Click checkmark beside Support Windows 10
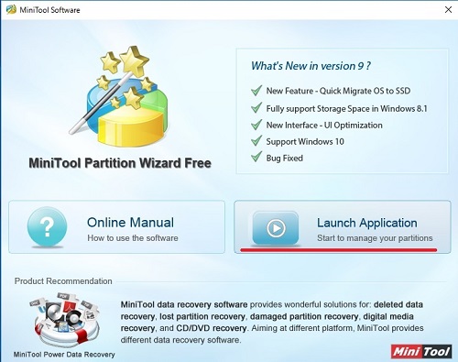The image size is (458, 362). [x=256, y=141]
